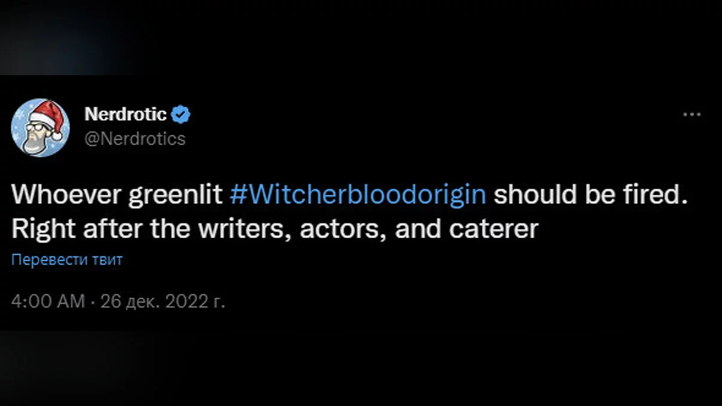The height and width of the screenshot is (406, 722).
Task: Open the Nerdrotic profile avatar
Action: point(40,128)
